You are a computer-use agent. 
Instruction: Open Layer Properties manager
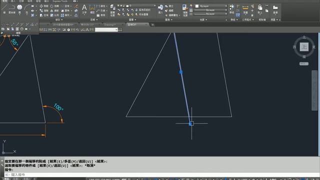pos(112,10)
